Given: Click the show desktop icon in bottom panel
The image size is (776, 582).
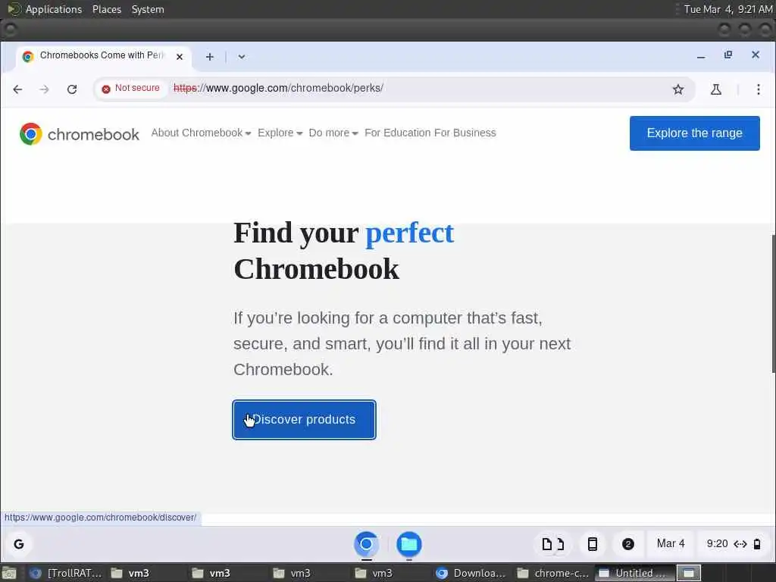Looking at the screenshot, I should click(8, 573).
